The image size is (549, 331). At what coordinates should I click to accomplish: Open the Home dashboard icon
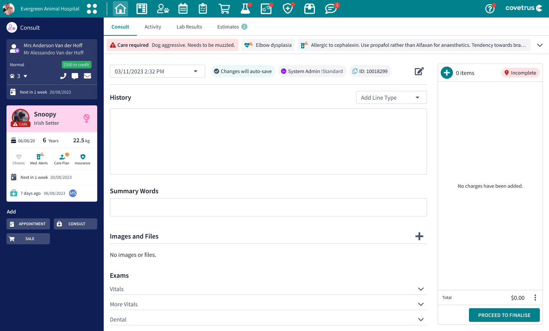(120, 8)
